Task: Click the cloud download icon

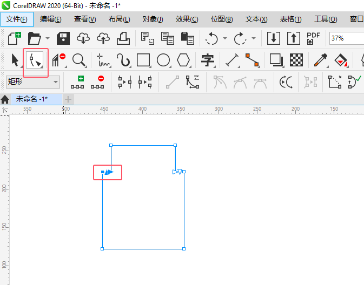Action: (x=83, y=38)
